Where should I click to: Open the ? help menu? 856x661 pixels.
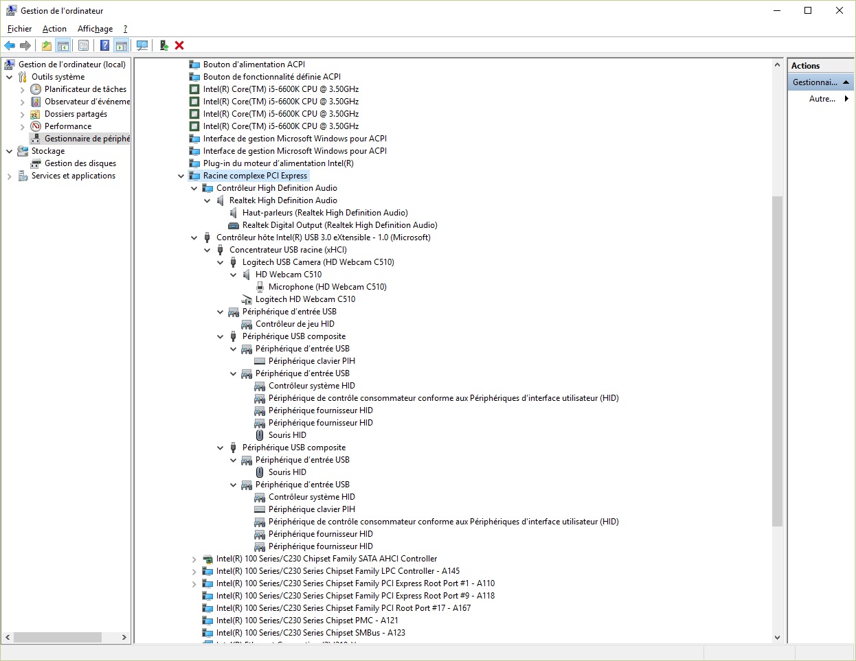125,29
